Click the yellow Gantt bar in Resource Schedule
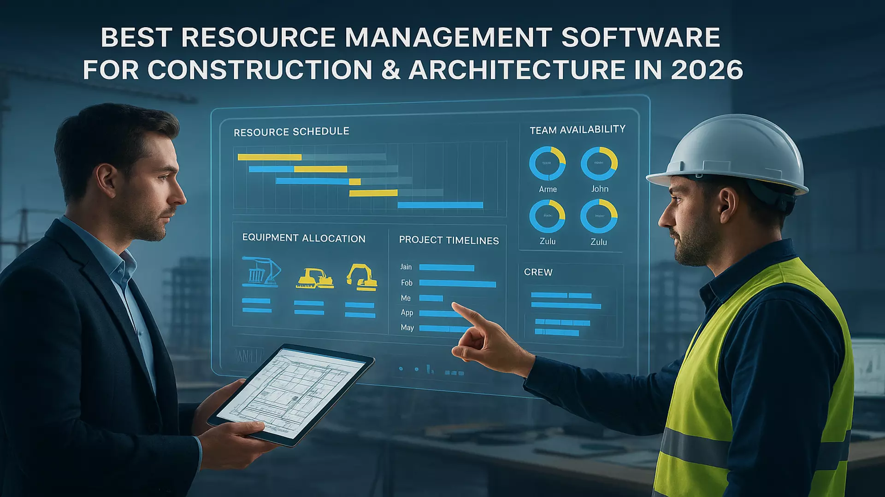The width and height of the screenshot is (885, 497). point(270,156)
